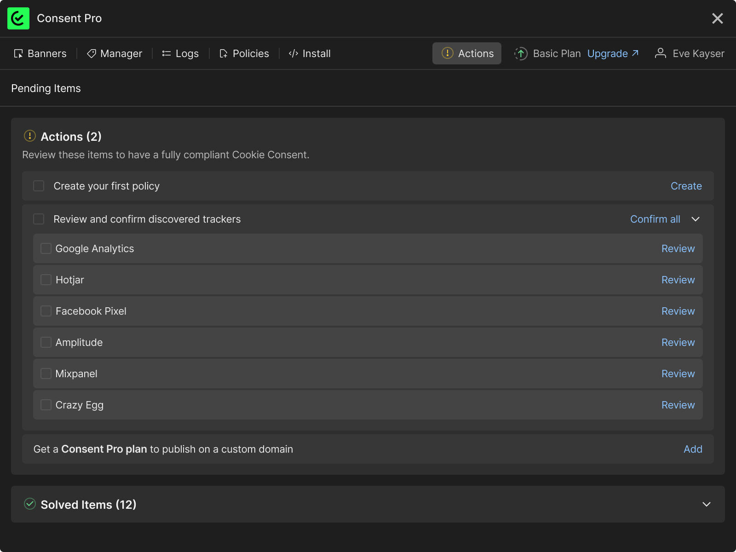The width and height of the screenshot is (736, 552).
Task: Click Confirm all trackers link
Action: point(655,219)
